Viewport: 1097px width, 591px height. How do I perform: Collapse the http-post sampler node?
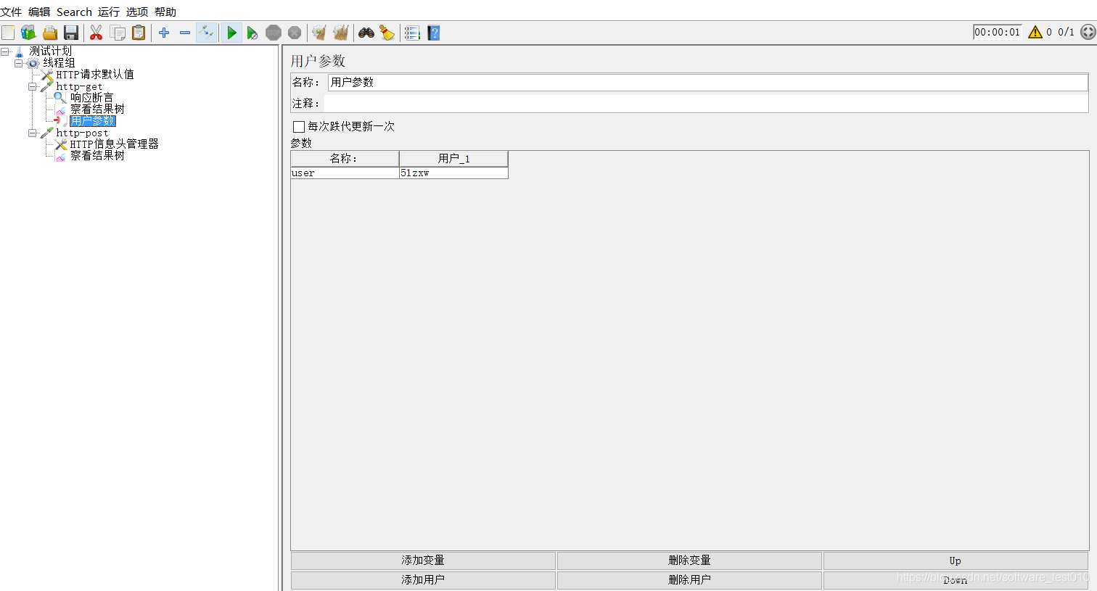pos(33,133)
